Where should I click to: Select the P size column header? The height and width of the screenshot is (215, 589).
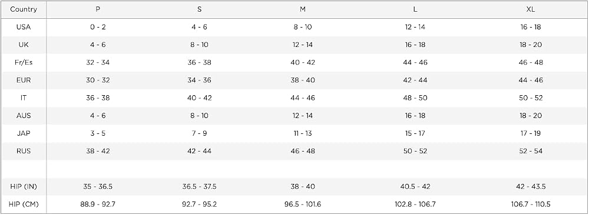(98, 10)
